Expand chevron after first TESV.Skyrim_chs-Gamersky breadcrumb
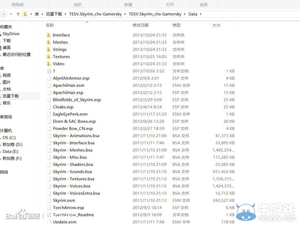The image size is (300, 225). 125,14
